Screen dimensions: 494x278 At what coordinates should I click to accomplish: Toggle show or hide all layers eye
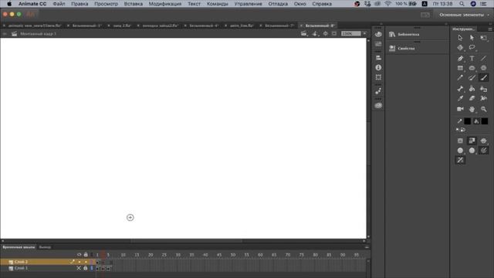pos(79,254)
